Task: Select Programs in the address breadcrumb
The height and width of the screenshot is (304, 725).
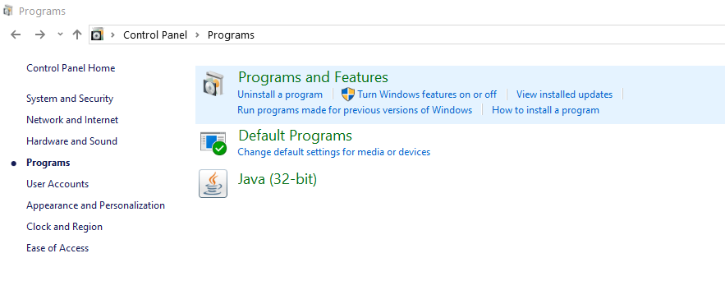Action: (x=231, y=35)
